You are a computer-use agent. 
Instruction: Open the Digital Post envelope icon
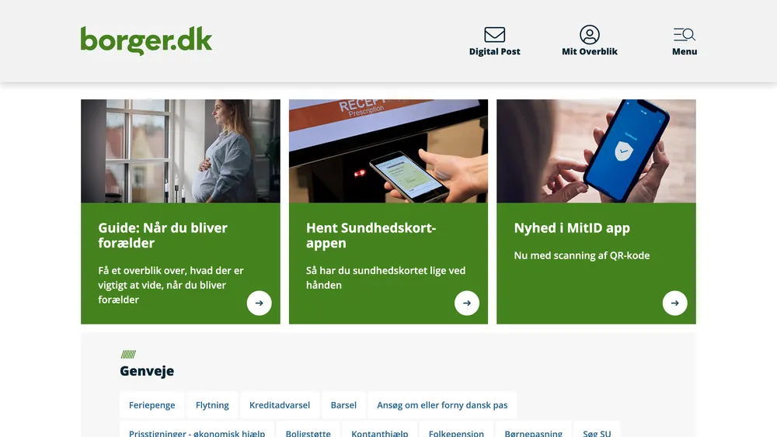[494, 35]
